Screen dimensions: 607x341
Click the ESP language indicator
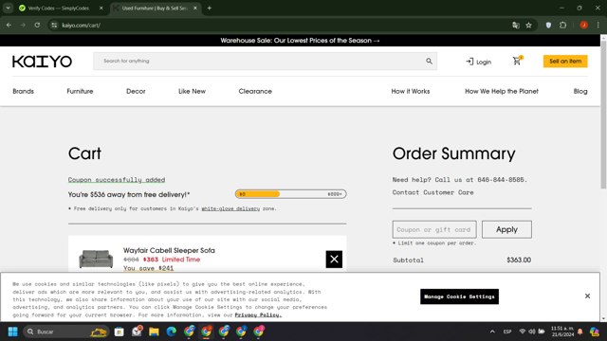tap(507, 332)
